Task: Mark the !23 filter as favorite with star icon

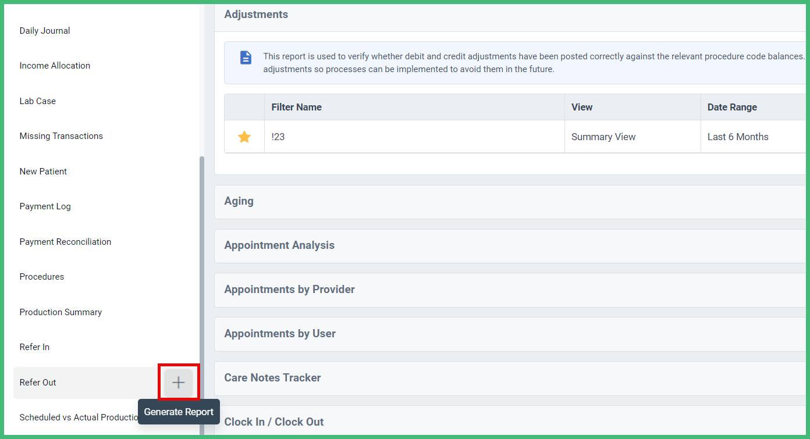Action: tap(244, 136)
